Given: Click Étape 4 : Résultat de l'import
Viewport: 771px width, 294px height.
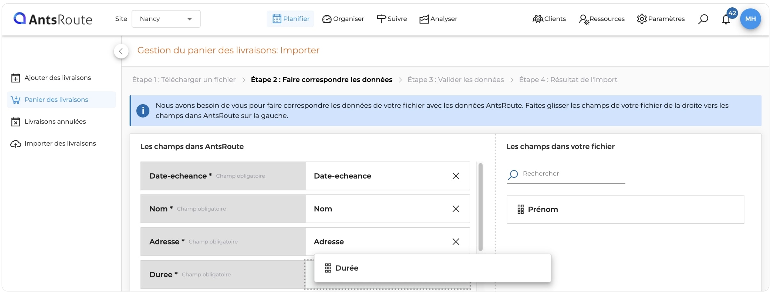Looking at the screenshot, I should coord(568,80).
